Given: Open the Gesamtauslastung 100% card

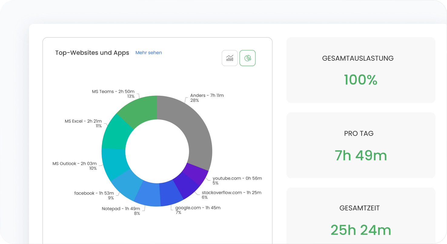Looking at the screenshot, I should click(361, 70).
